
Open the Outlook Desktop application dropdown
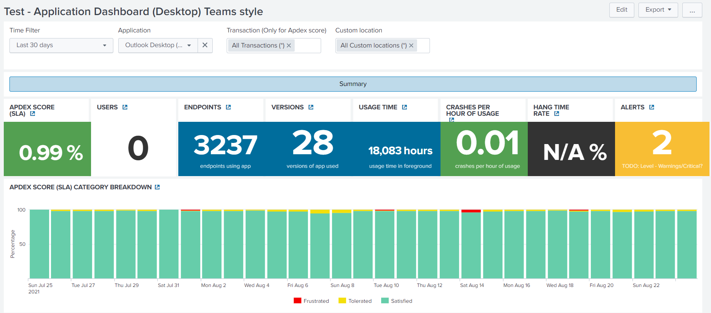(x=158, y=45)
